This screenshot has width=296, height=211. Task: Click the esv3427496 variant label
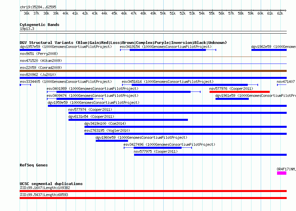(169, 144)
